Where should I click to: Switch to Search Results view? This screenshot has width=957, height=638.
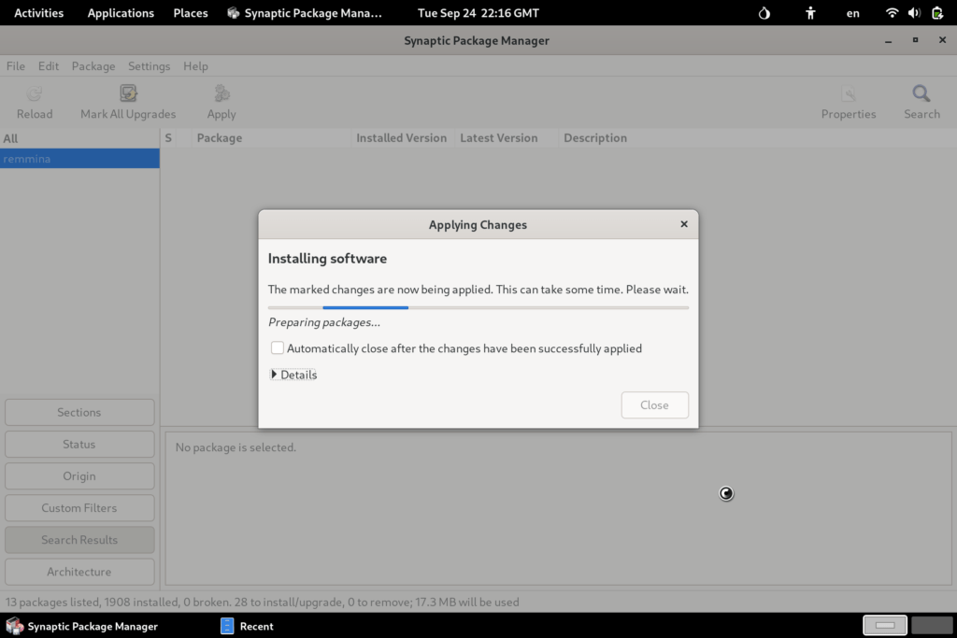[79, 540]
